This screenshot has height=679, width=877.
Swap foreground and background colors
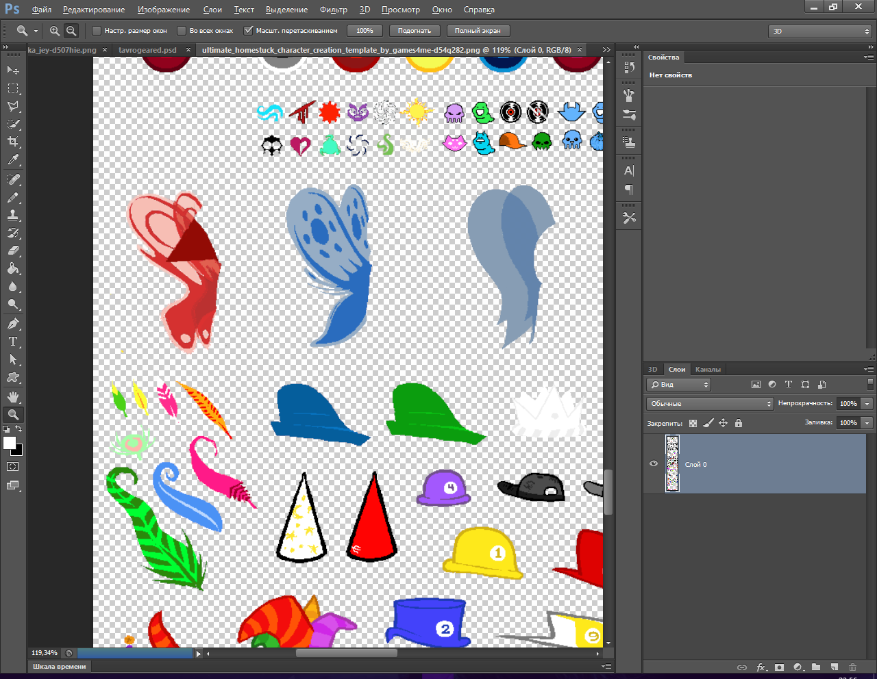(18, 429)
